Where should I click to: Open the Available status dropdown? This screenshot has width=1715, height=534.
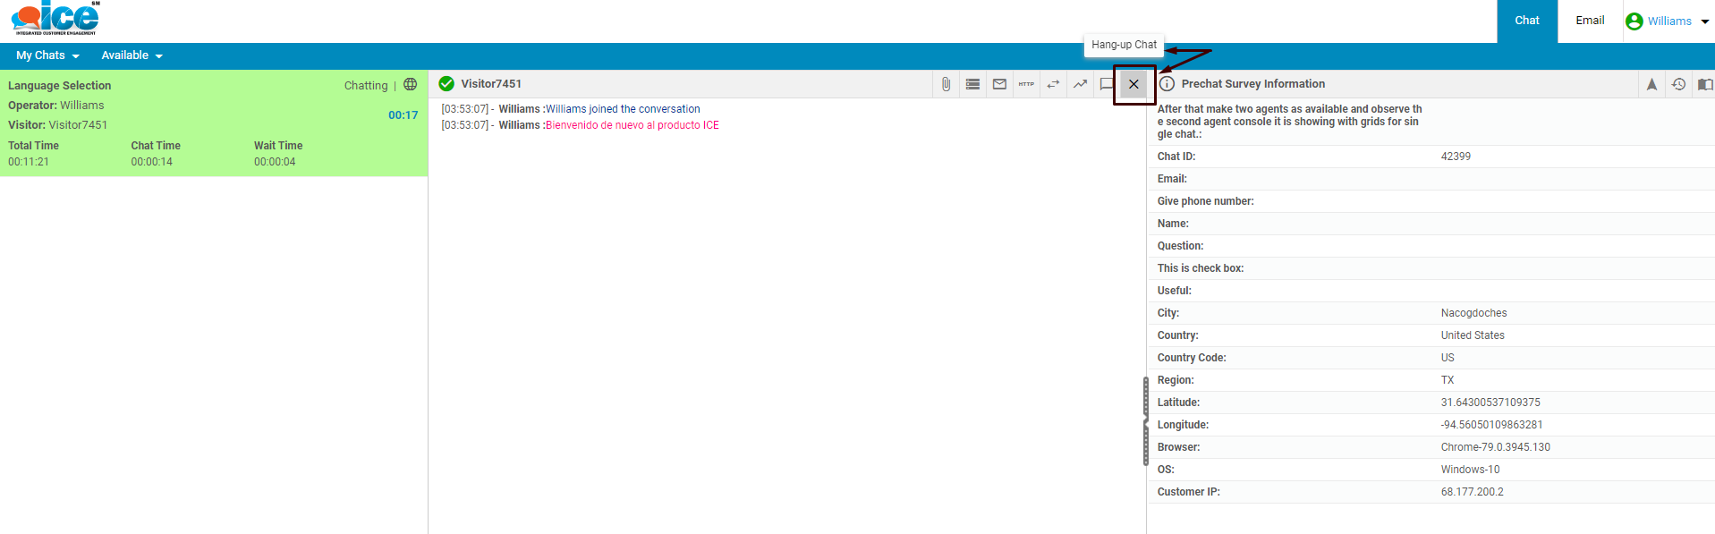[132, 55]
